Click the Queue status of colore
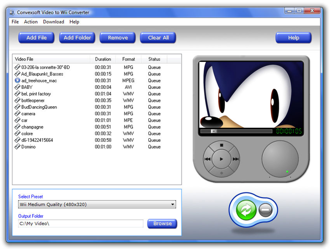The width and height of the screenshot is (331, 250). (x=154, y=134)
